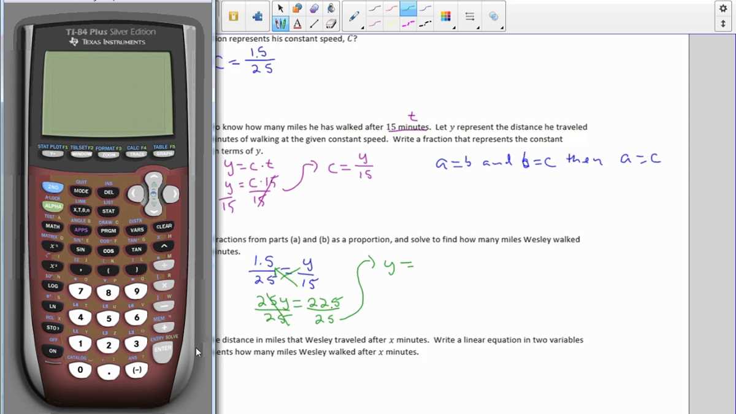Click the negative (-) key on calculator

click(x=136, y=370)
